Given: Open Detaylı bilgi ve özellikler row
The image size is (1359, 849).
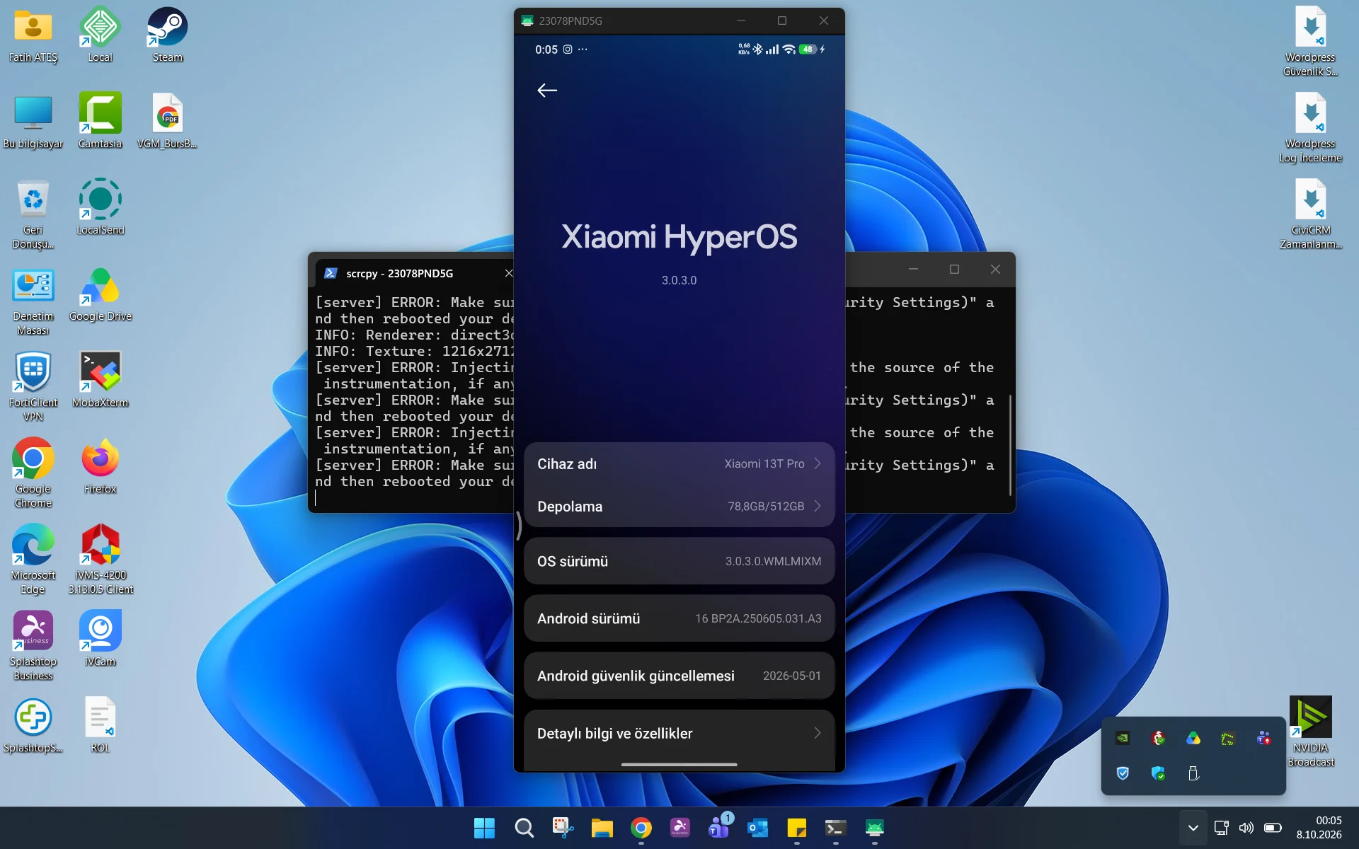Looking at the screenshot, I should point(679,733).
